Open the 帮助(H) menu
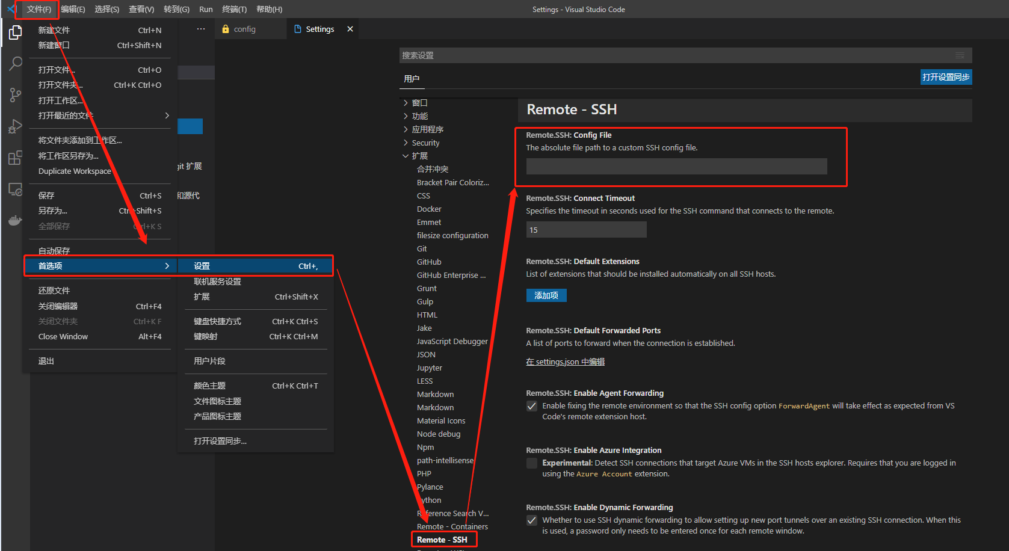The image size is (1009, 551). tap(269, 9)
